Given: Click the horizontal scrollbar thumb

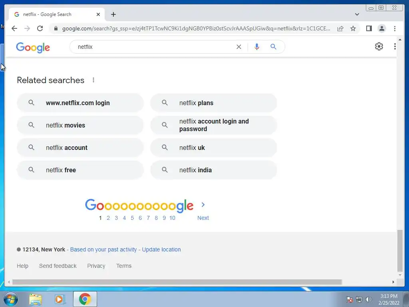Looking at the screenshot, I should (177, 282).
